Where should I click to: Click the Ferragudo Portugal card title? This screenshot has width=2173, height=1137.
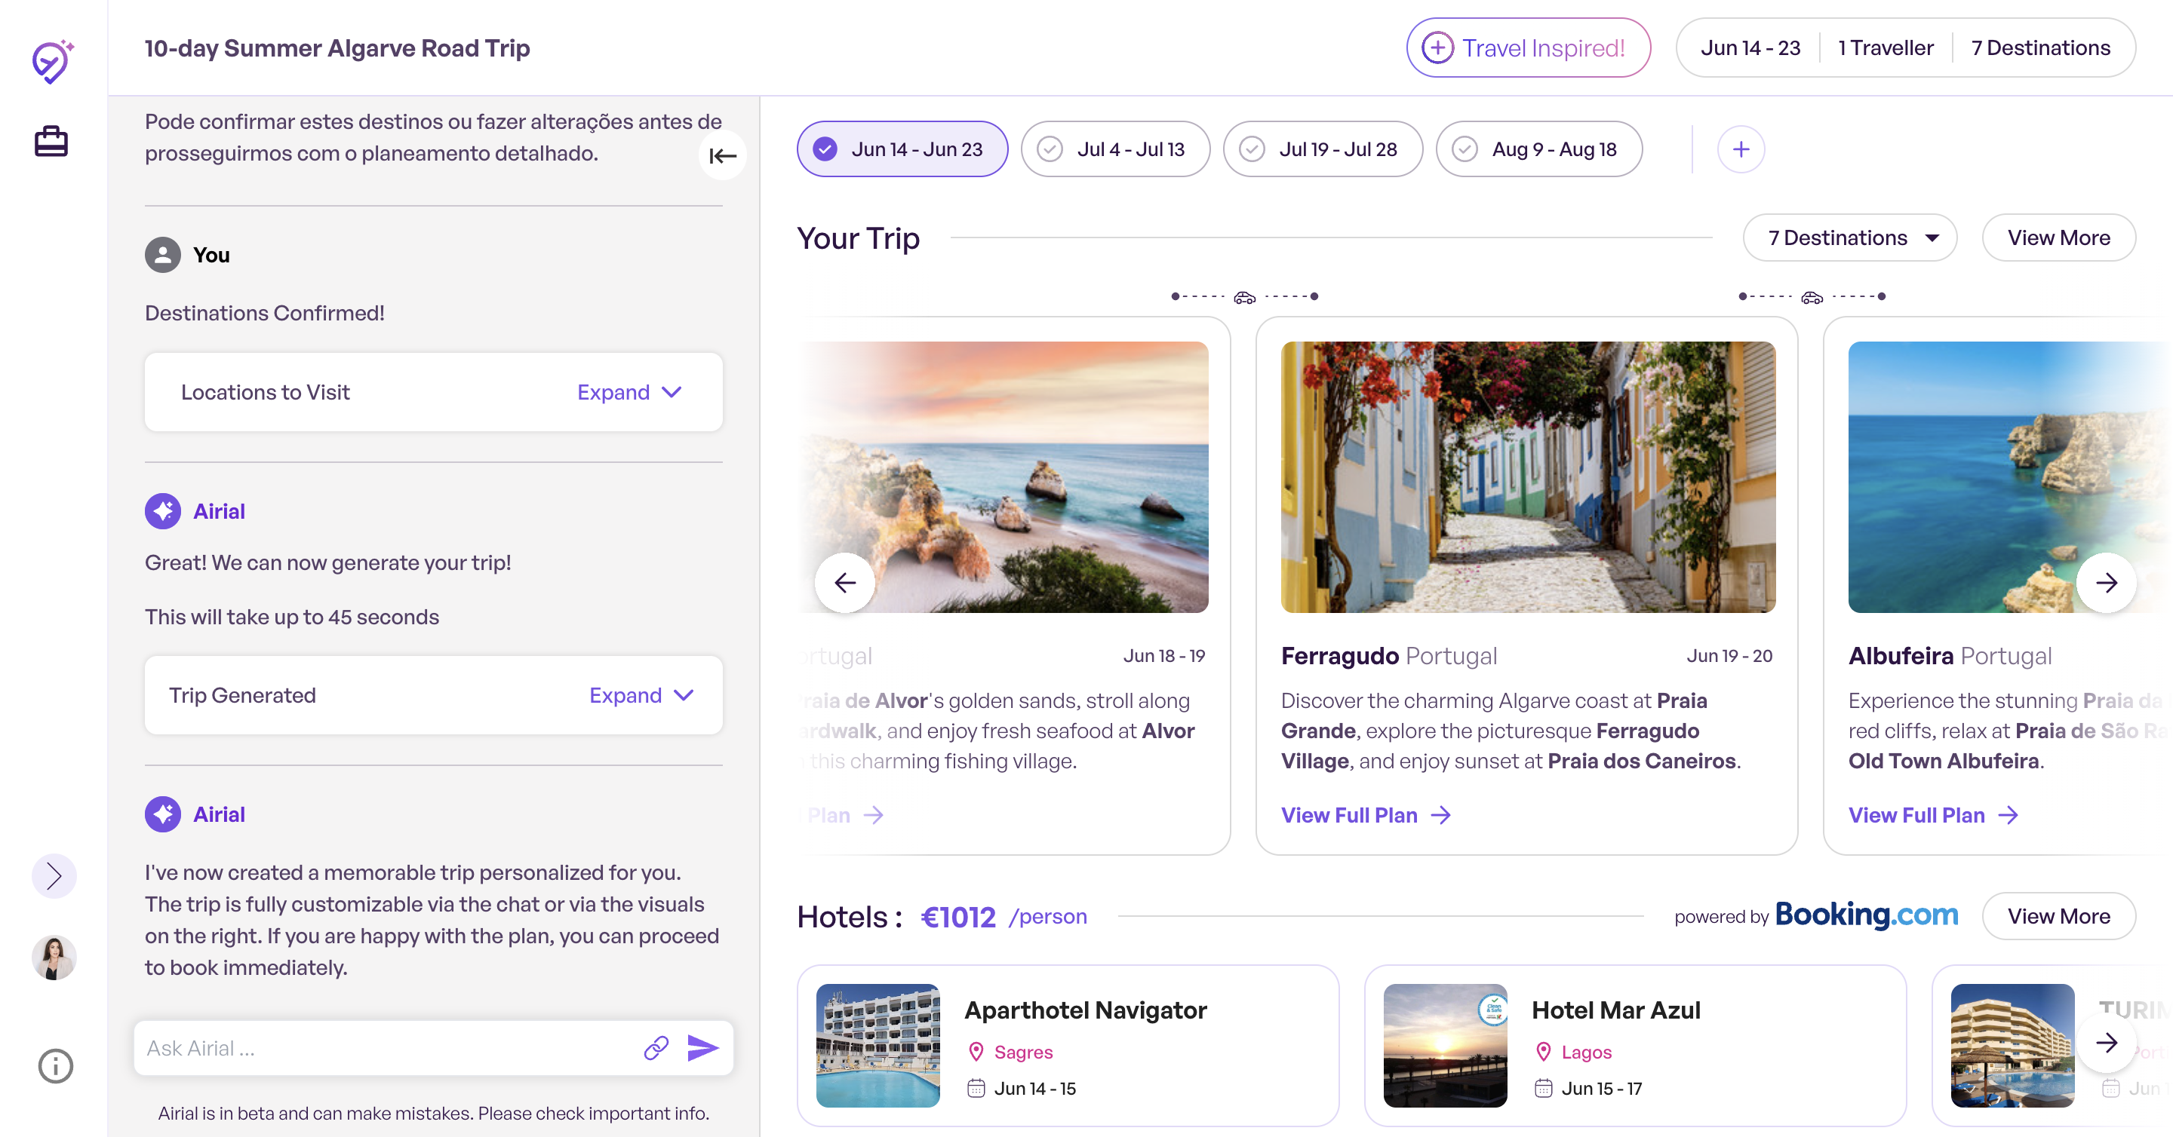1388,656
